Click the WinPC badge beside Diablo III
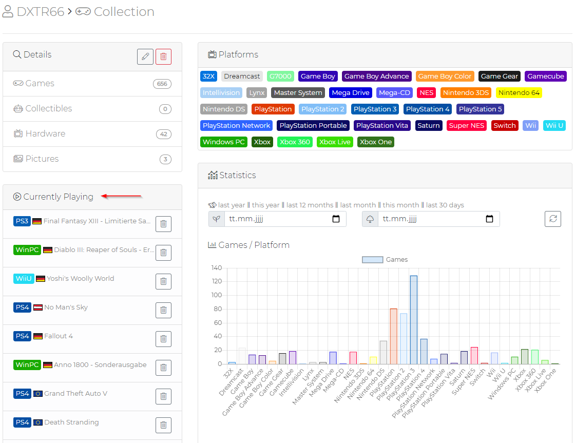Image resolution: width=575 pixels, height=443 pixels. coord(27,250)
